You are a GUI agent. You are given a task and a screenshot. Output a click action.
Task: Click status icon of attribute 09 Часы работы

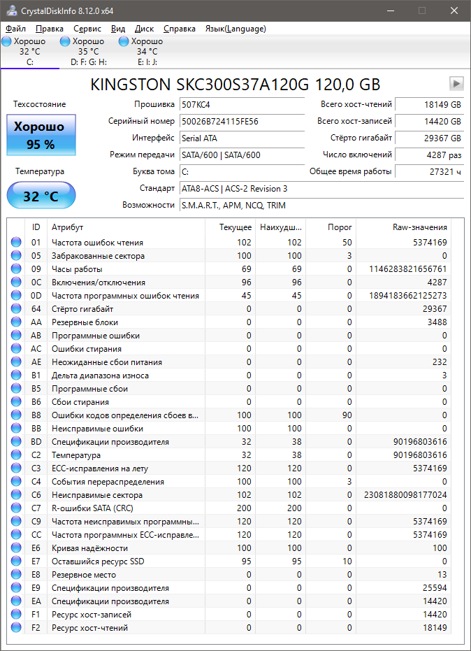(x=16, y=269)
